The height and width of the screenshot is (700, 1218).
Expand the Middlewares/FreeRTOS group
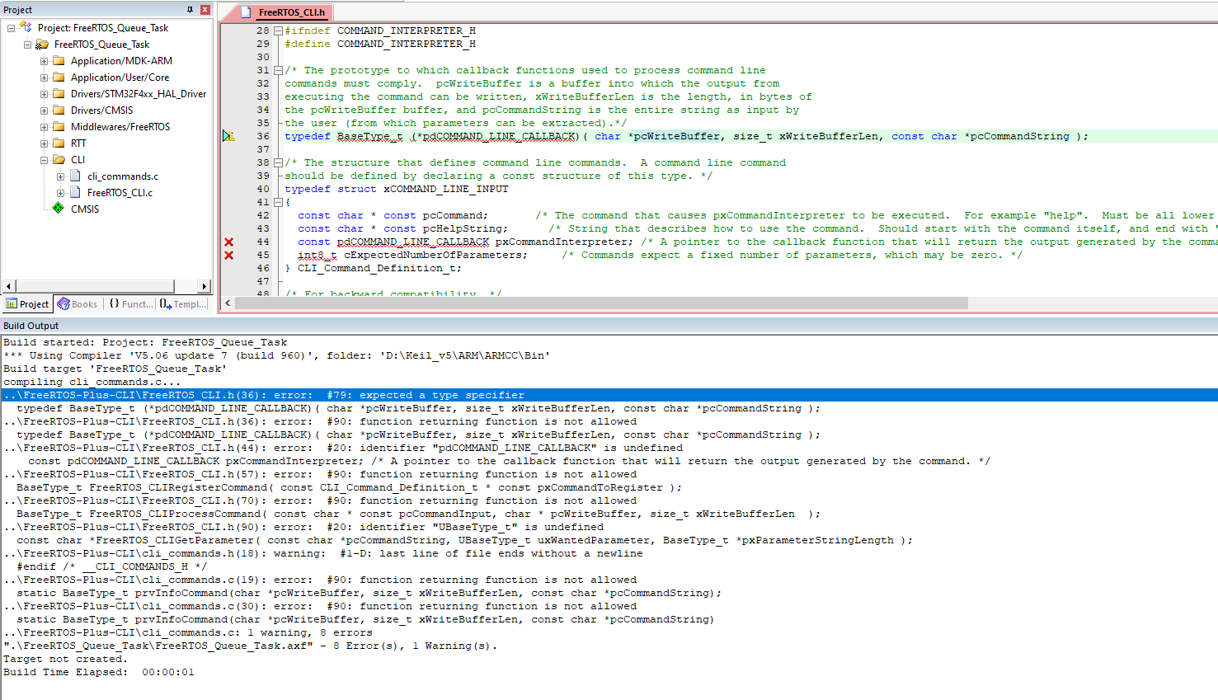[44, 127]
